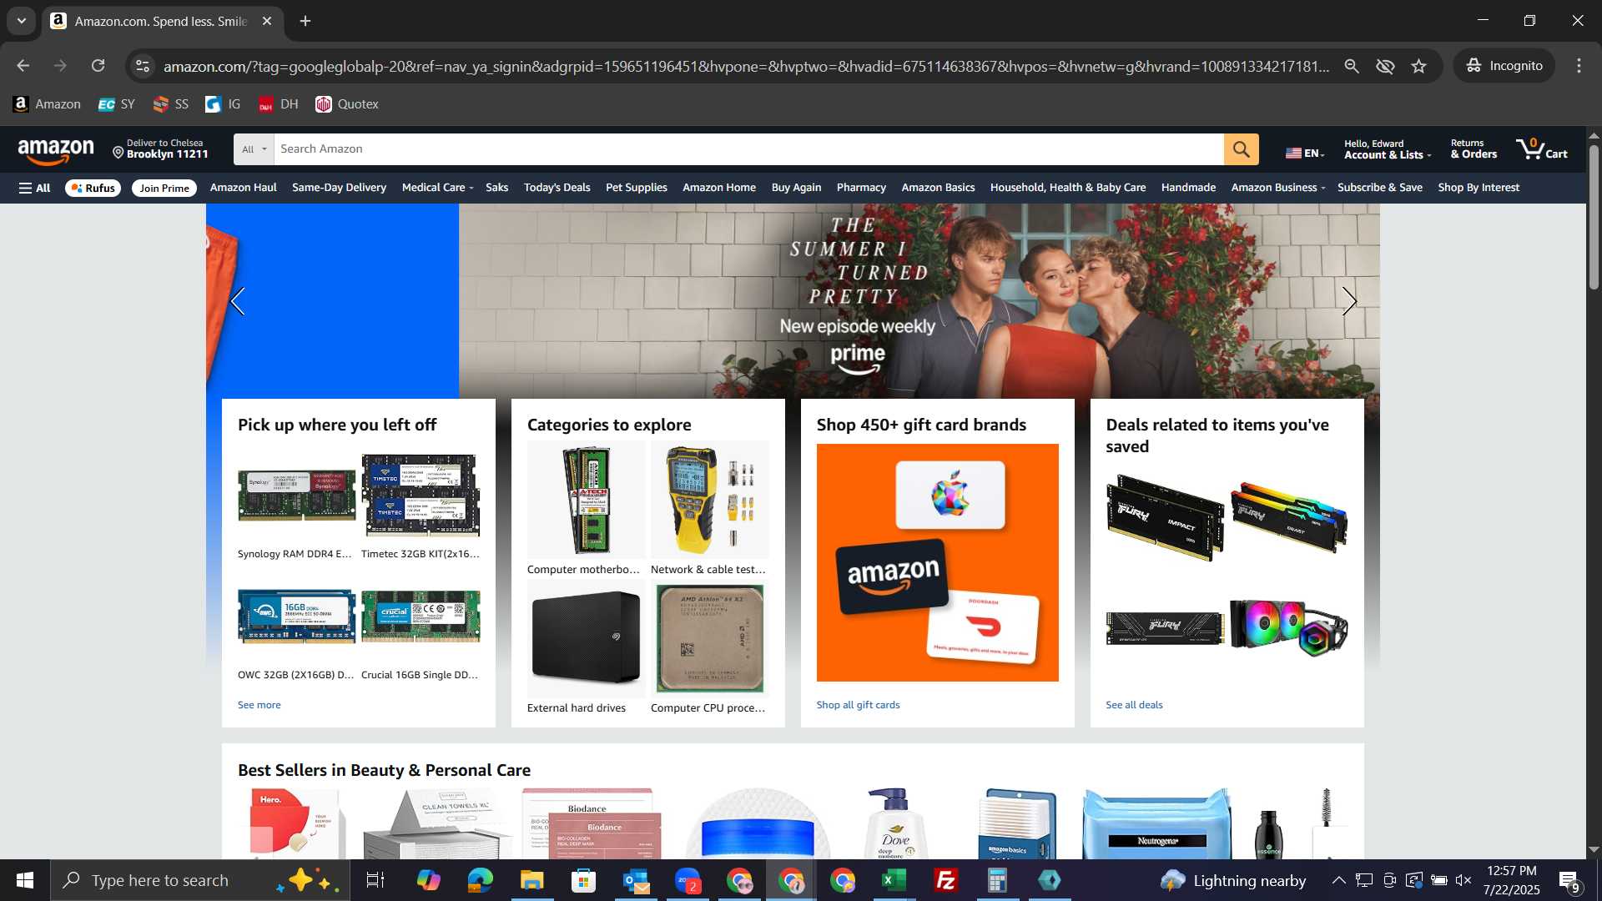This screenshot has height=901, width=1602.
Task: Bookmark this tab with the star icon
Action: click(1418, 66)
